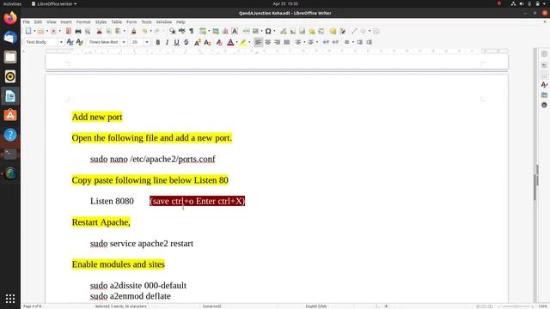
Task: Toggle Underline formatting
Action: pos(176,42)
